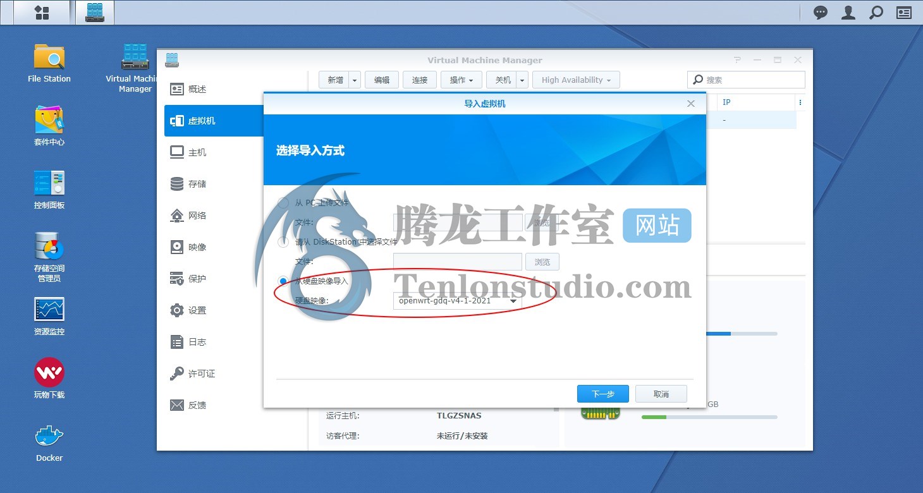Click the 关机 button
This screenshot has width=923, height=493.
point(502,80)
